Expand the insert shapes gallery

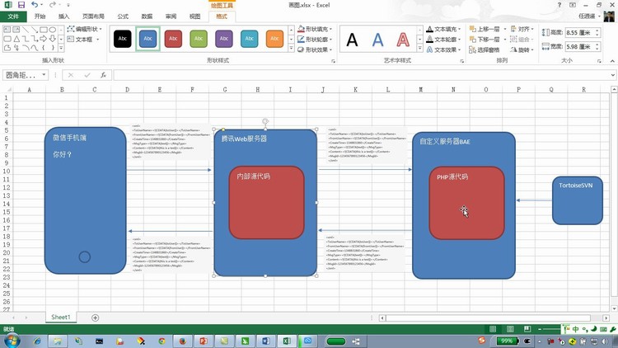(61, 48)
